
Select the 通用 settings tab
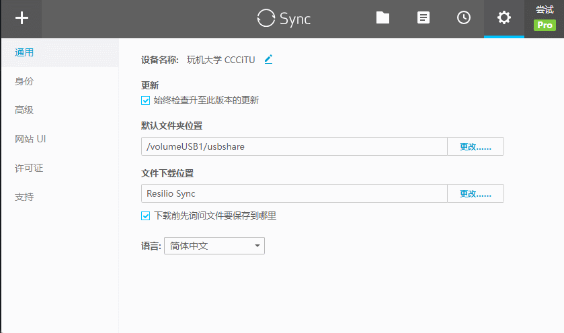pyautogui.click(x=60, y=53)
